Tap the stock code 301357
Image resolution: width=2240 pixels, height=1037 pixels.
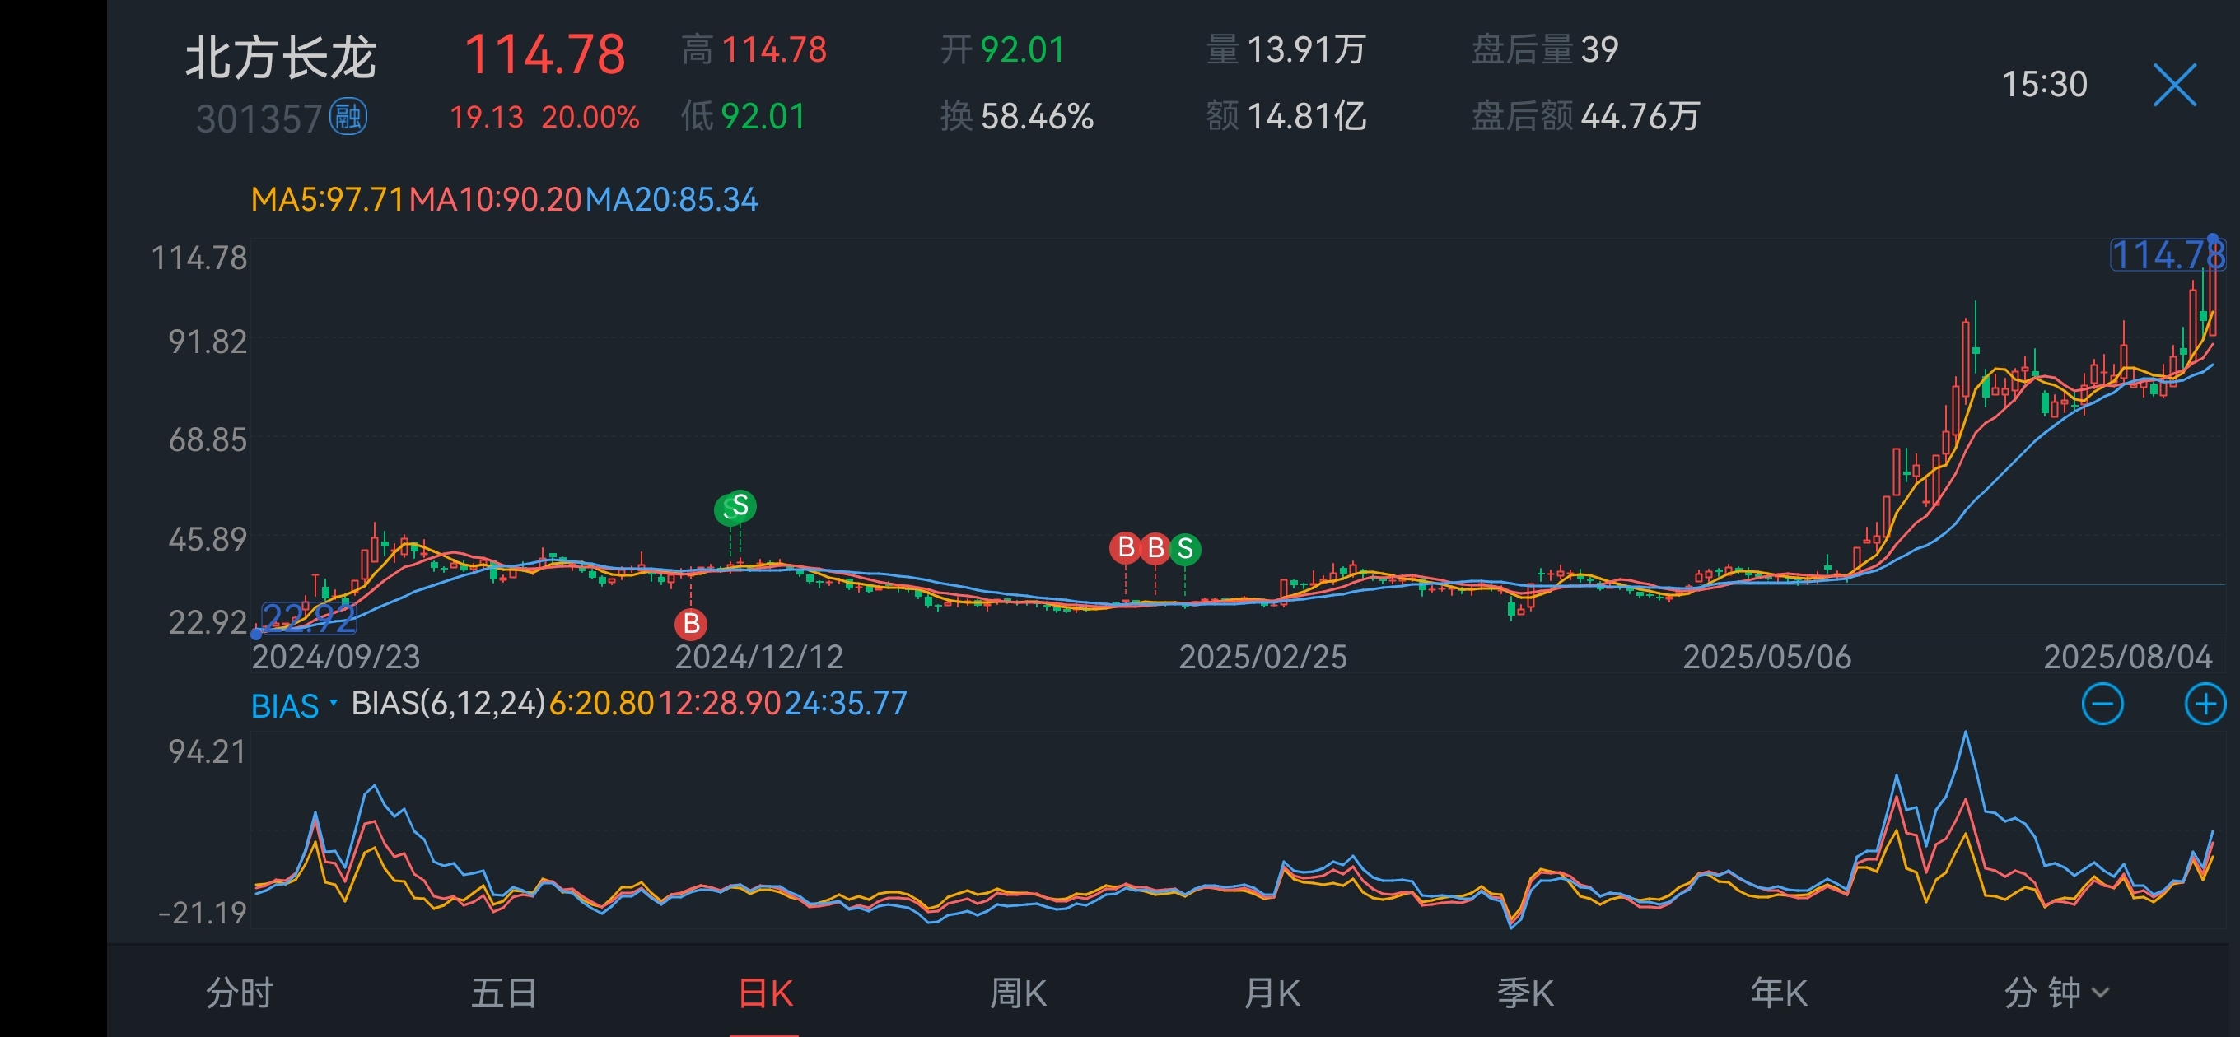(259, 119)
